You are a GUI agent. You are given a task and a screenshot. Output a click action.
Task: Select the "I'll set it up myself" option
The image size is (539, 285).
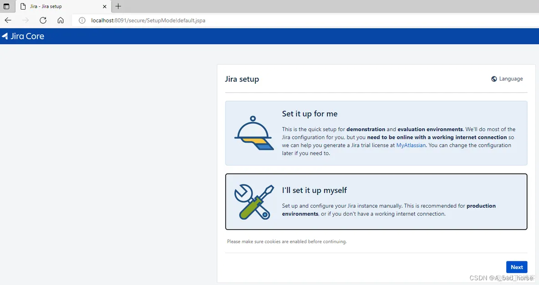coord(376,202)
